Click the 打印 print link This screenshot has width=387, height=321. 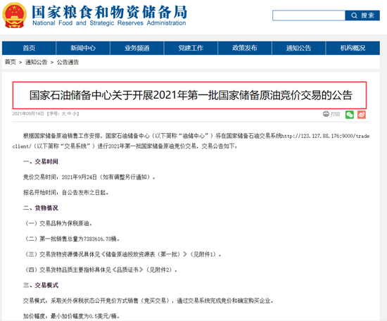pos(335,114)
